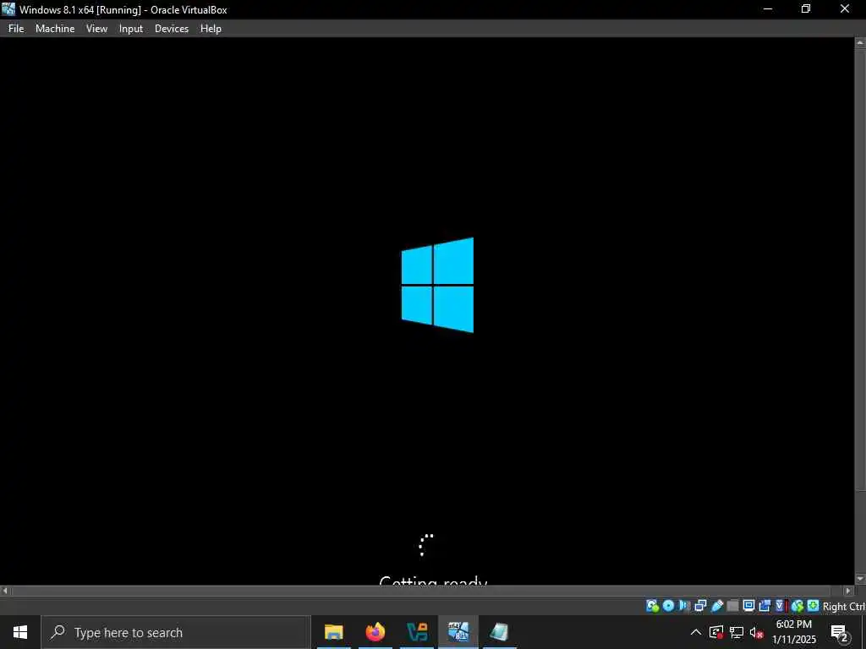Open the Action Center notifications
The width and height of the screenshot is (866, 649).
coord(839,632)
